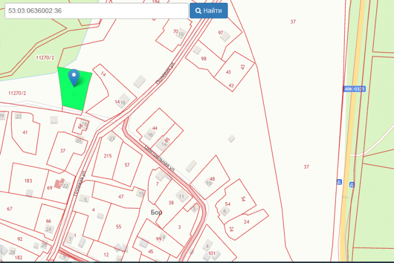394x263 pixels.
Task: Click the blue location pin marker
Action: coord(74,78)
